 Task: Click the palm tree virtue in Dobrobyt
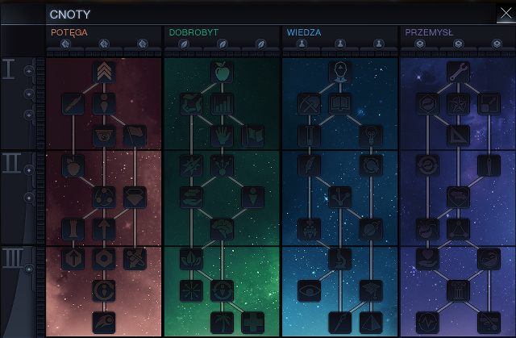(222, 321)
